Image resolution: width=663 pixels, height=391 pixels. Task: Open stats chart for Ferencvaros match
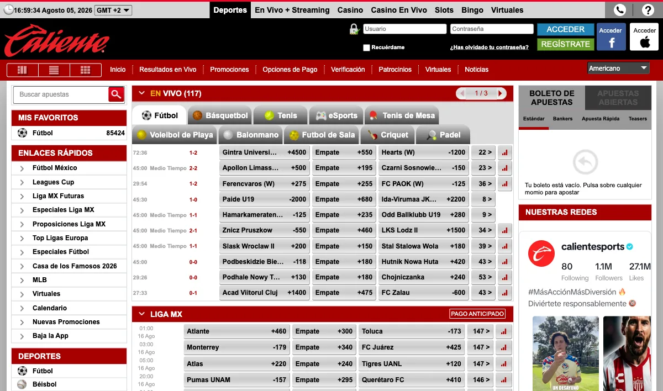(x=504, y=184)
